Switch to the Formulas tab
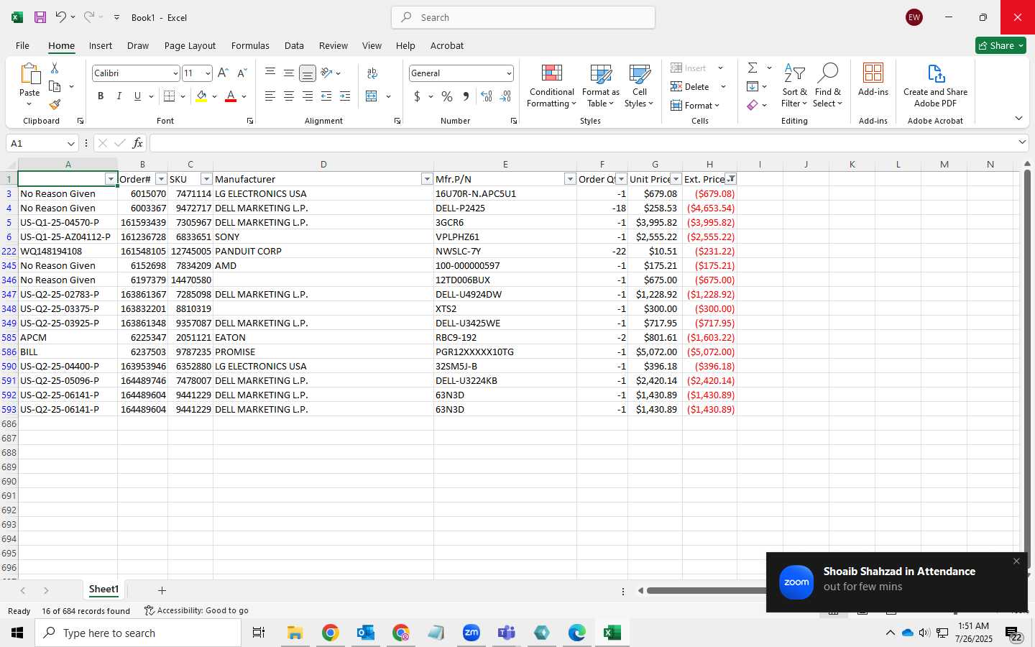Viewport: 1035px width, 647px height. pyautogui.click(x=250, y=45)
